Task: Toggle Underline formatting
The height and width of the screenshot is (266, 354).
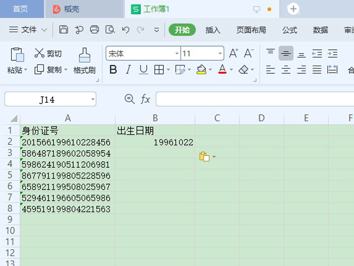Action: pyautogui.click(x=143, y=70)
